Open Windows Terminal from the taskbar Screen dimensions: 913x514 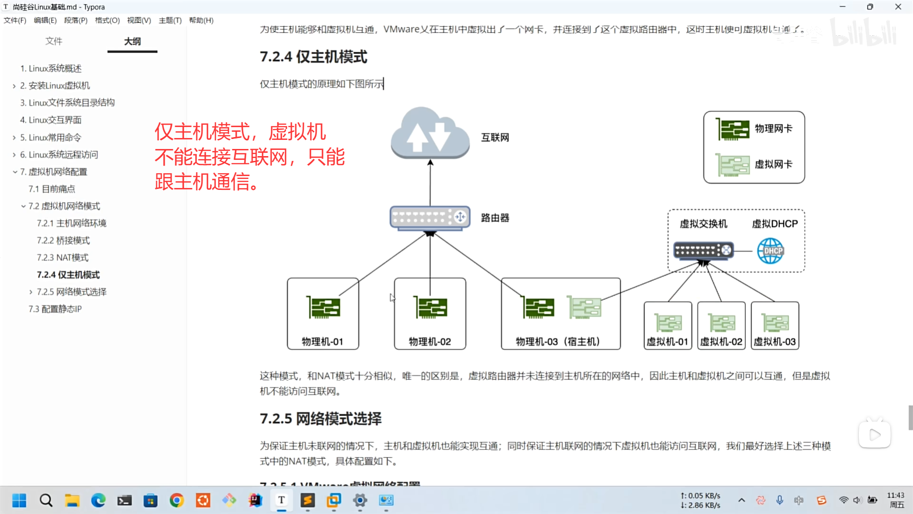tap(125, 500)
